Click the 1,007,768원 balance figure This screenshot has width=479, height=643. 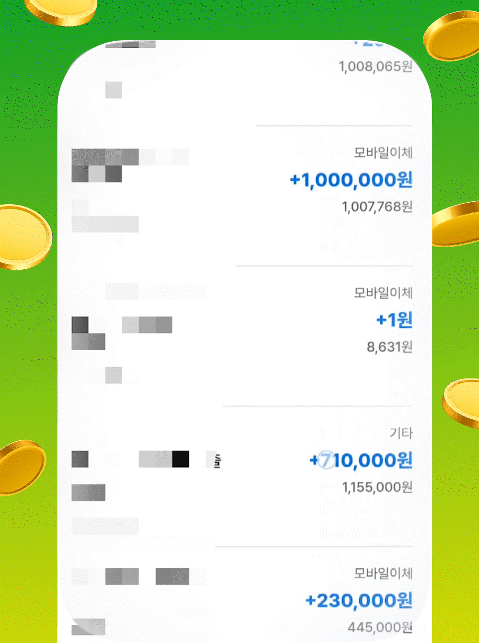(377, 207)
